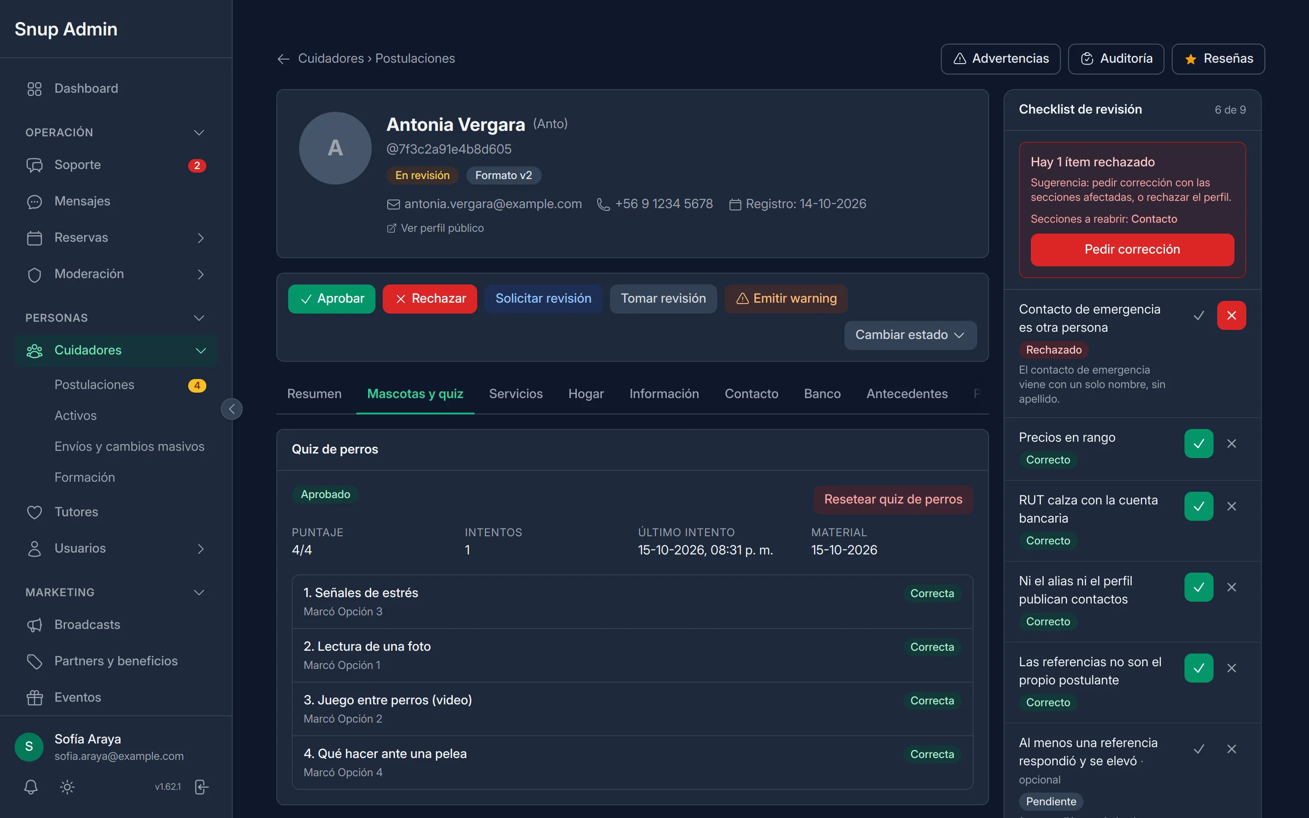Click the Usuarios person icon
The width and height of the screenshot is (1309, 818).
point(34,549)
